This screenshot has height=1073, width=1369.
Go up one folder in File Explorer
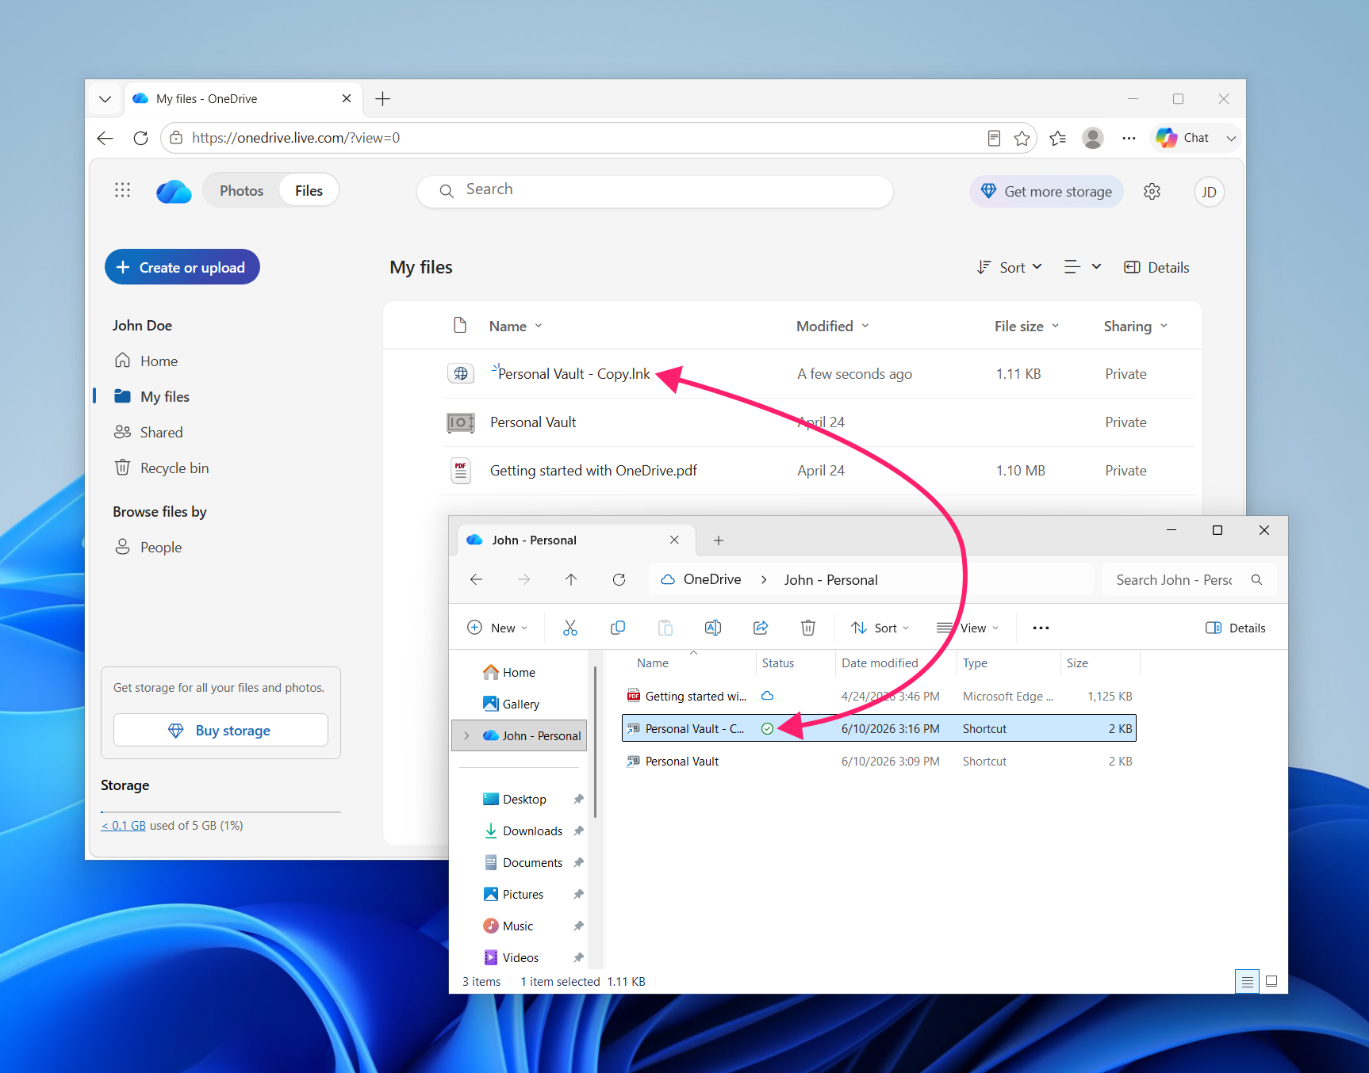click(571, 579)
